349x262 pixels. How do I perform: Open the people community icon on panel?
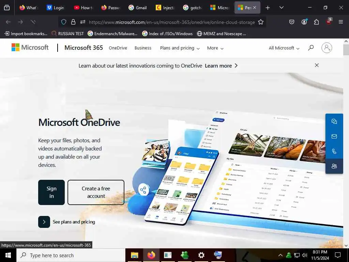coord(334,166)
